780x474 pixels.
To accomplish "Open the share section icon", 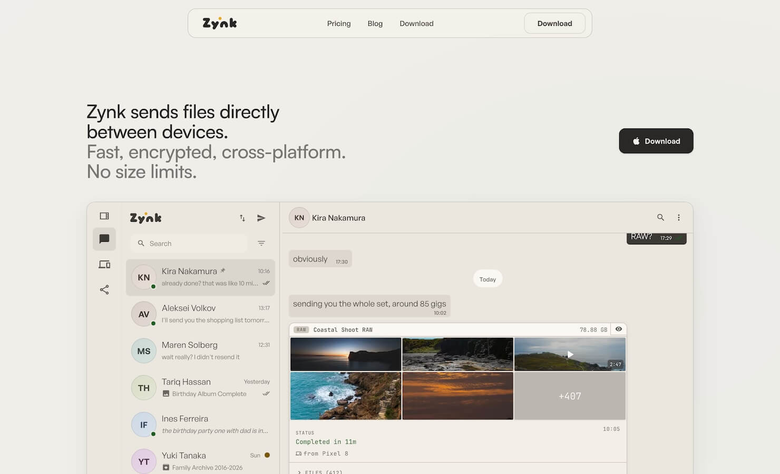I will pyautogui.click(x=104, y=290).
